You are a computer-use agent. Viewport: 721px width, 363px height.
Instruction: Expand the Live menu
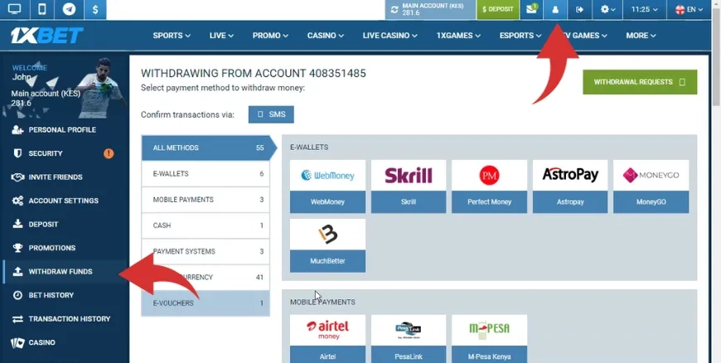[221, 36]
